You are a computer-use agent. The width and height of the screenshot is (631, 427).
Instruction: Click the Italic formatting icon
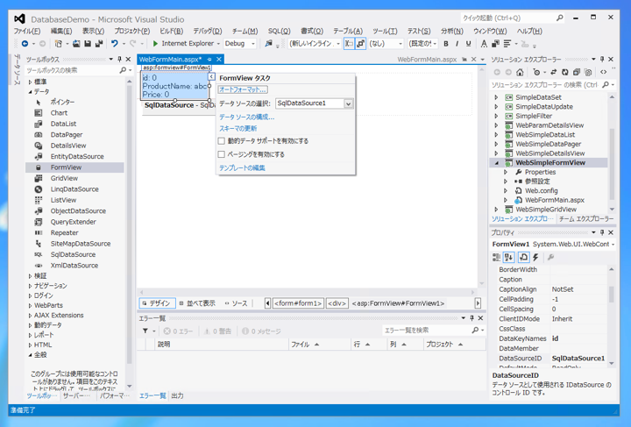(457, 44)
